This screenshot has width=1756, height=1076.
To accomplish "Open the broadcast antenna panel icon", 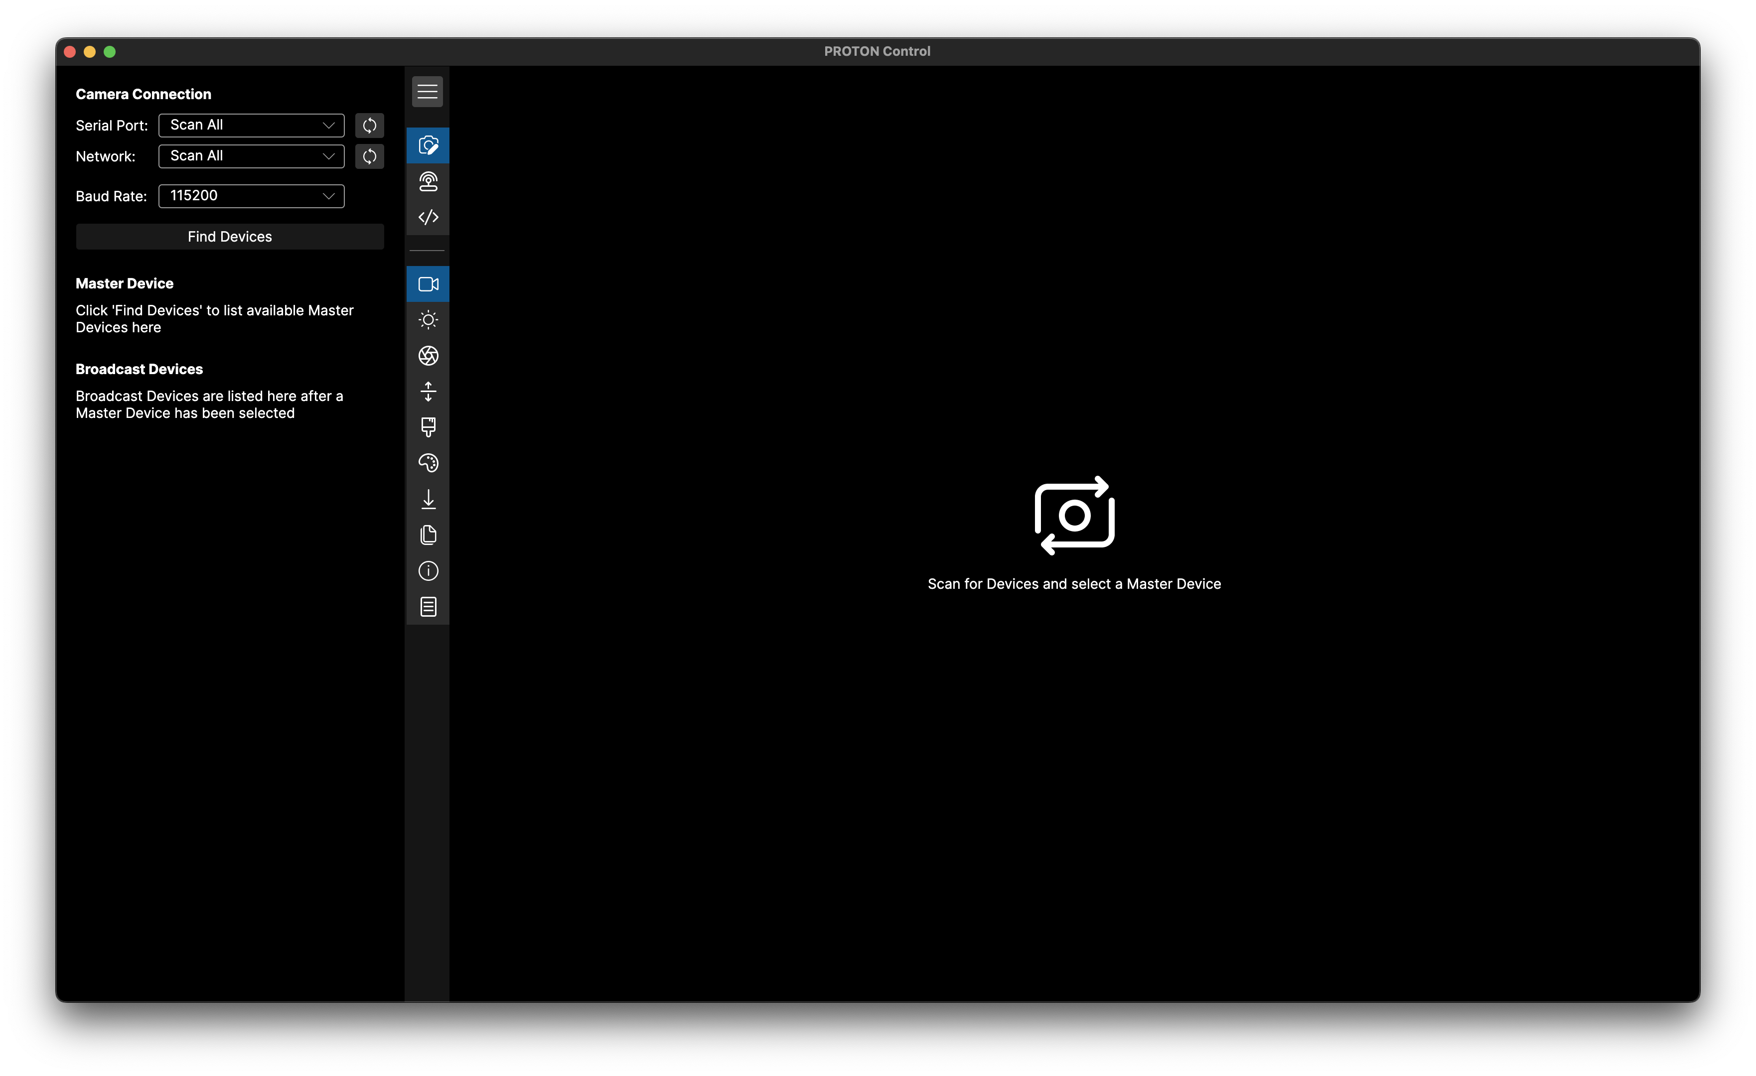I will coord(428,181).
